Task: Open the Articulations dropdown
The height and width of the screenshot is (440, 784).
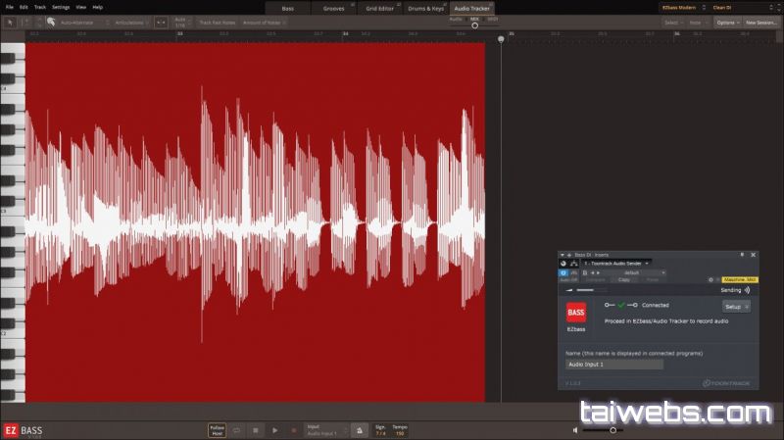Action: click(129, 22)
